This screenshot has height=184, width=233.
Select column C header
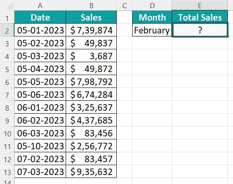pos(124,6)
